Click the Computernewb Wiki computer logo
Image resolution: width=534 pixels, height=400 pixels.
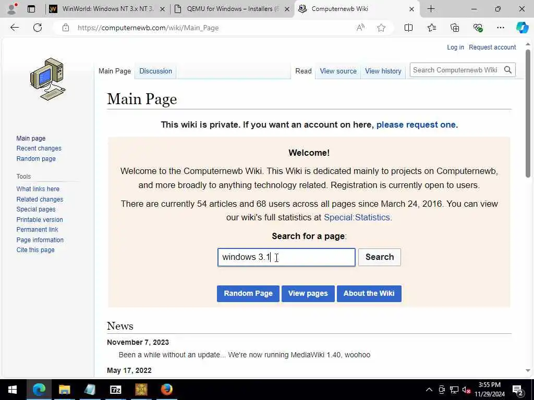[x=47, y=79]
